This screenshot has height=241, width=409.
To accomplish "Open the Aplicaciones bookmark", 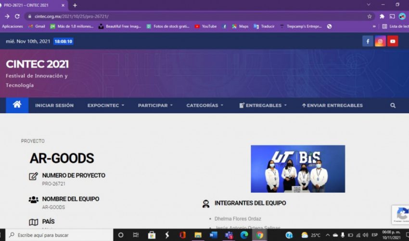I will click(12, 27).
